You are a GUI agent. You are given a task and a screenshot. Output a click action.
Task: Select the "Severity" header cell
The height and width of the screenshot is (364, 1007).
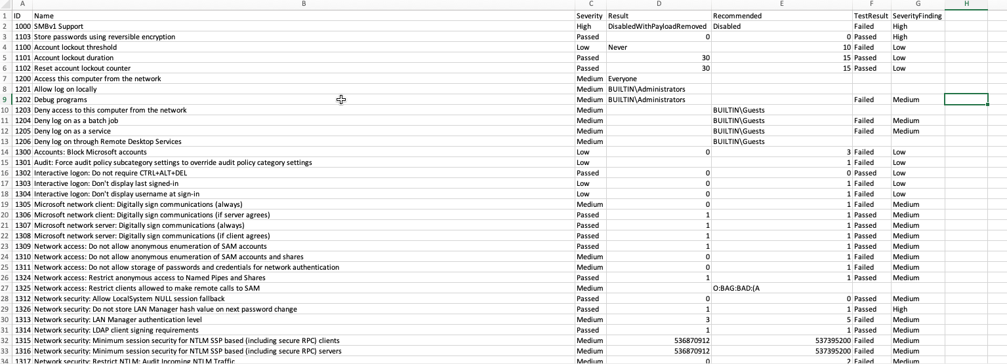click(590, 16)
